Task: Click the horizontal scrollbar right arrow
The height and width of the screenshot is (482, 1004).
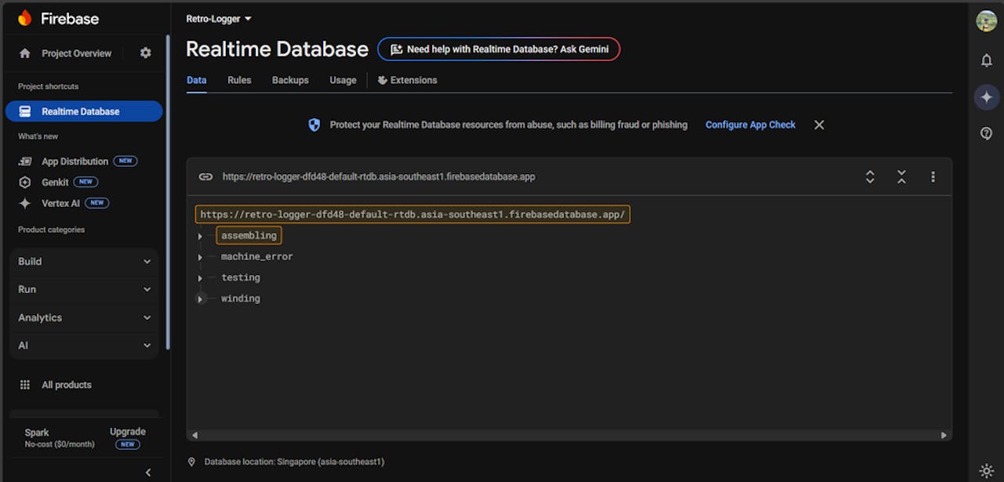Action: pos(944,435)
